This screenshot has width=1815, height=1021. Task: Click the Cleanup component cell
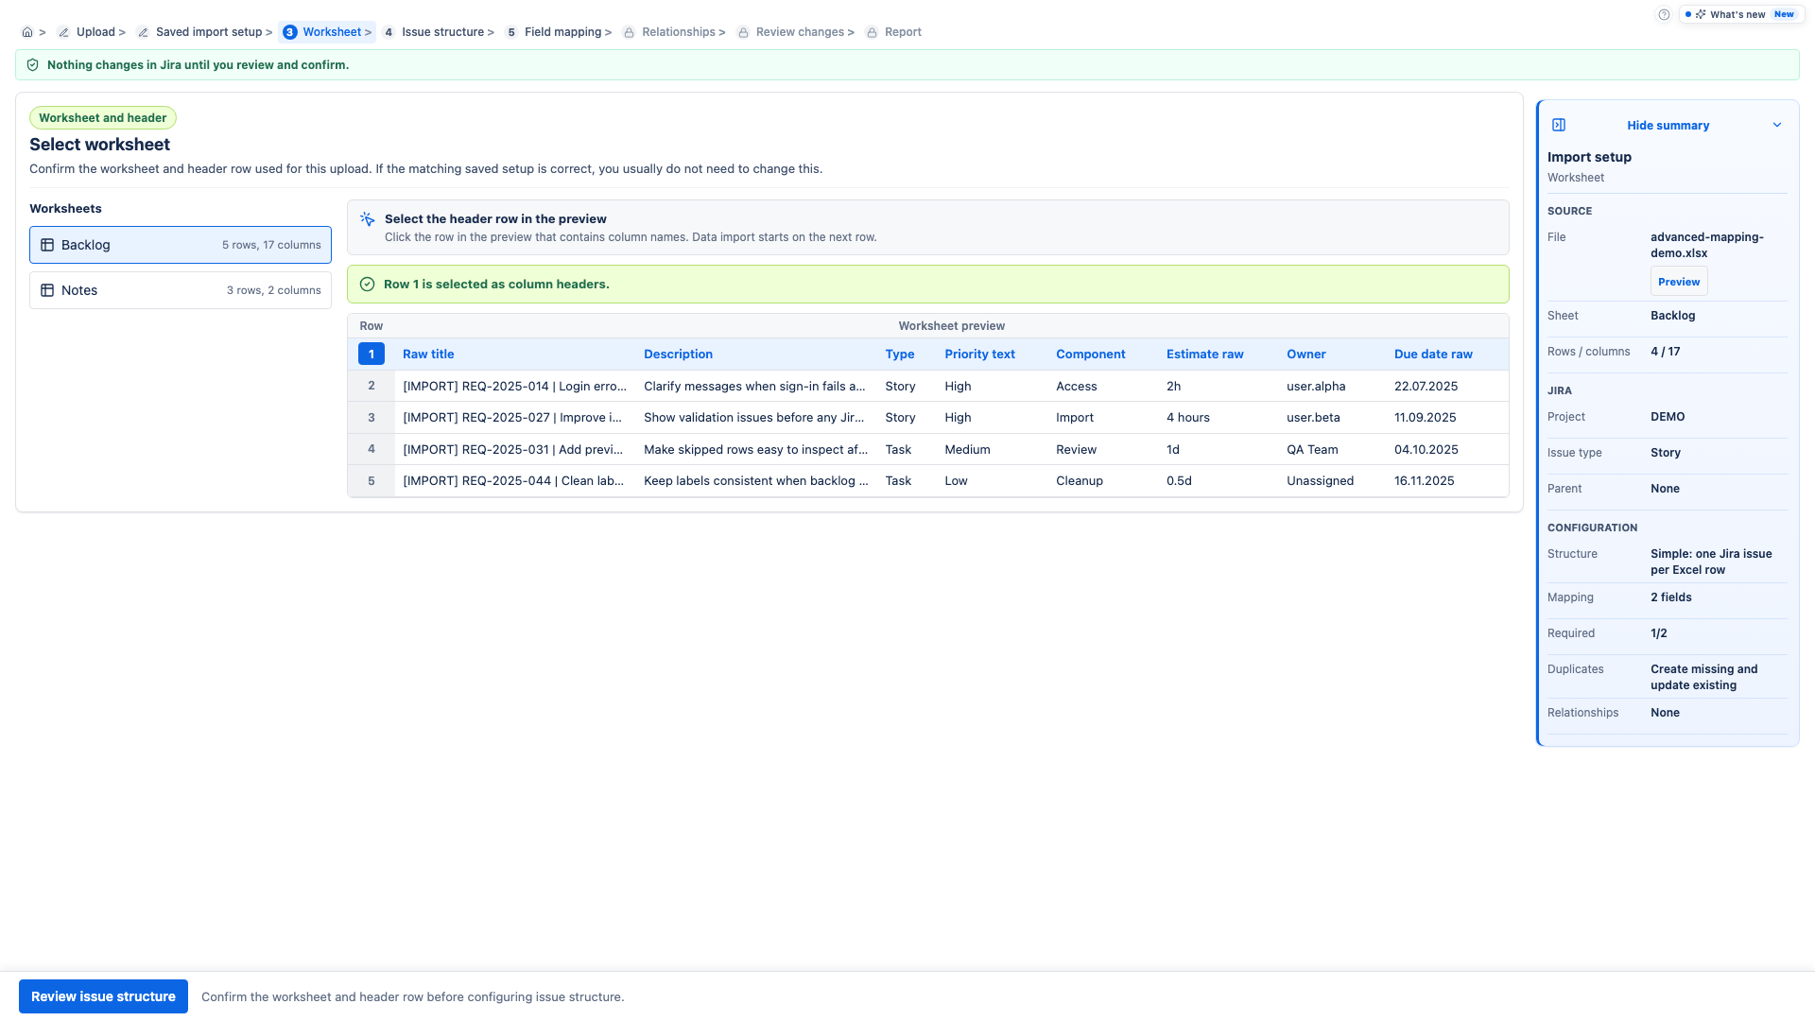[1080, 480]
